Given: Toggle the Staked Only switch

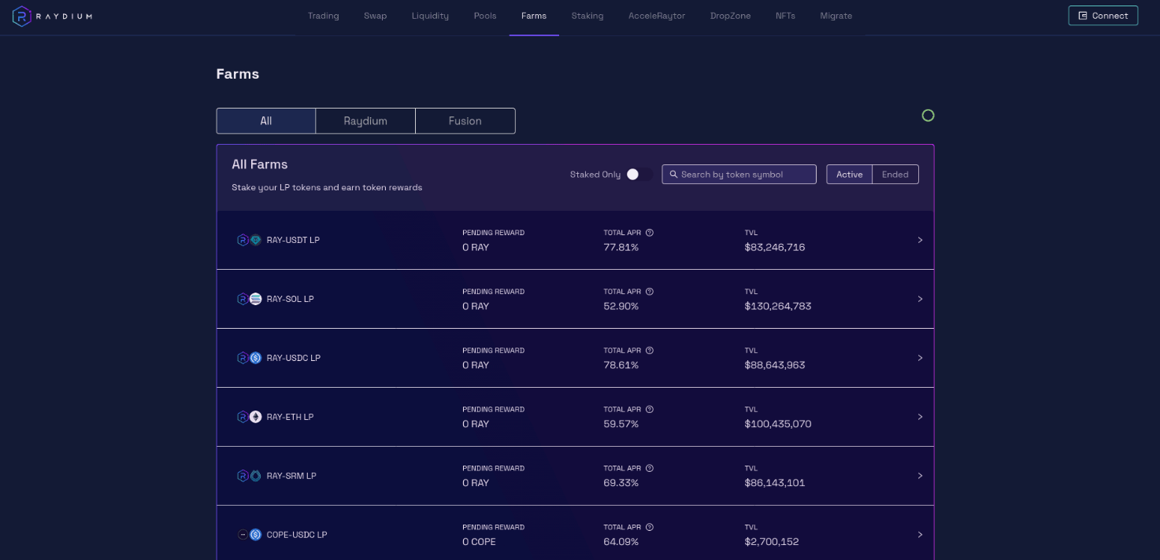Looking at the screenshot, I should pos(639,175).
